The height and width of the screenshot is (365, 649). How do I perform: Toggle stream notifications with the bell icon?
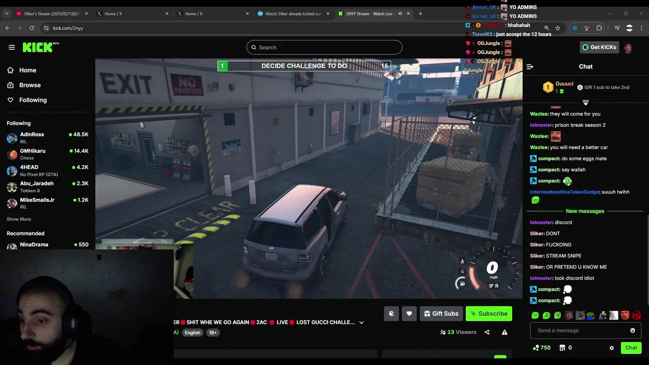point(391,313)
